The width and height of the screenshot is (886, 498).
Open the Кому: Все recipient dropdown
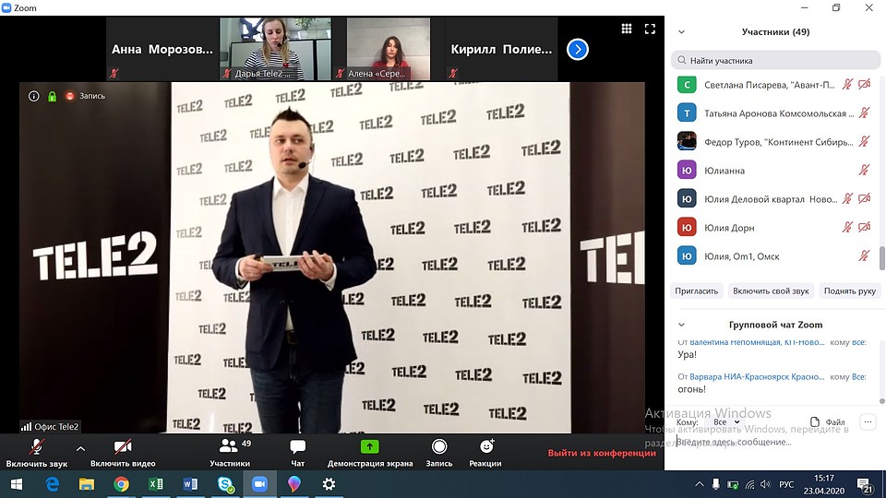point(726,421)
